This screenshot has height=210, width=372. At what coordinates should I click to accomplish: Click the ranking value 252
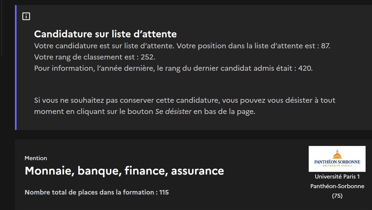pyautogui.click(x=148, y=57)
